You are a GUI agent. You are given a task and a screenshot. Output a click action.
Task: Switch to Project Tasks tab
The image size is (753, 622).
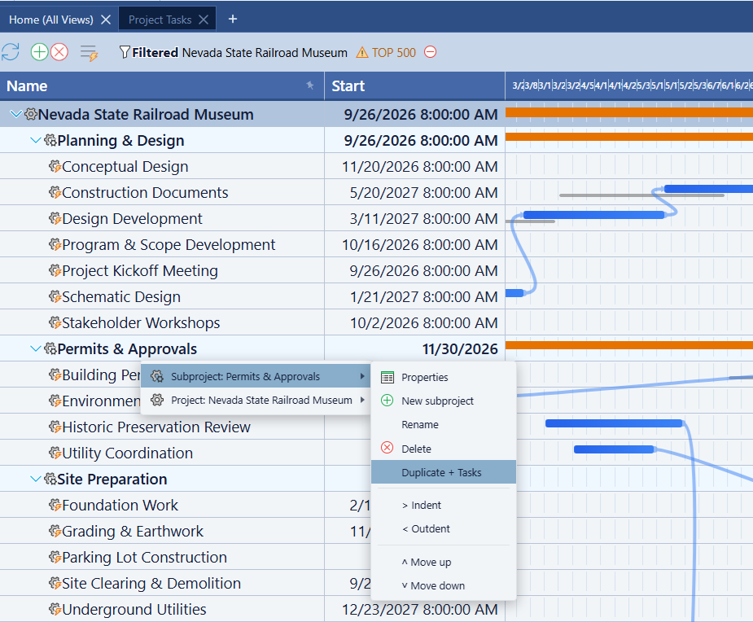coord(160,20)
